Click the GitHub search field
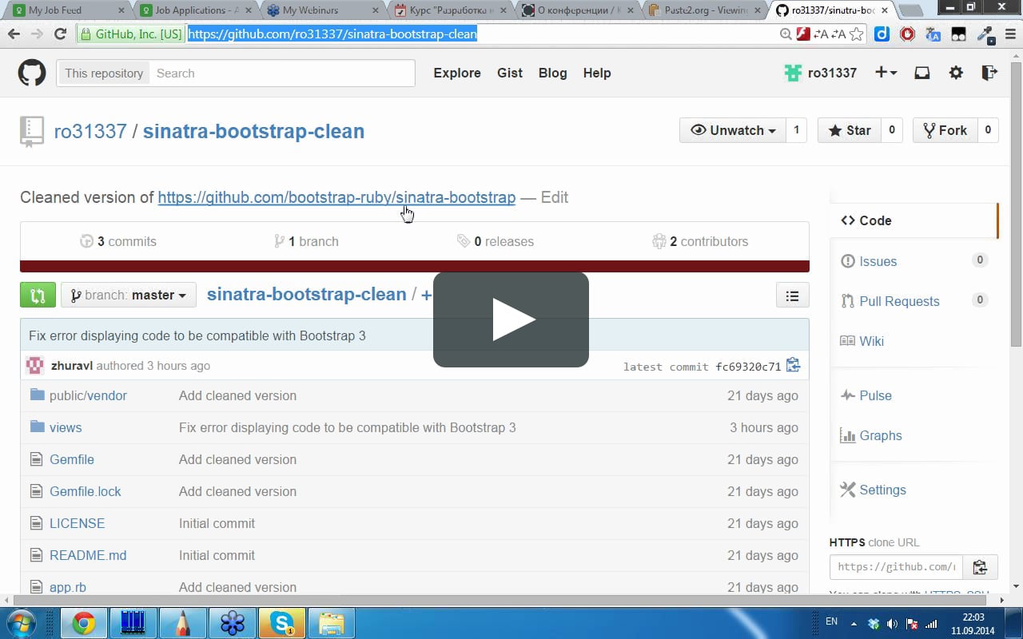 click(x=282, y=73)
